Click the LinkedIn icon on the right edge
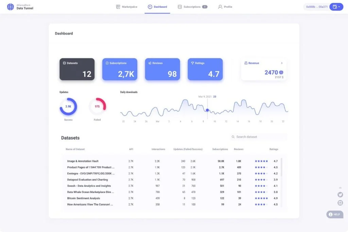Viewport: 348px width, 232px height. click(x=340, y=203)
